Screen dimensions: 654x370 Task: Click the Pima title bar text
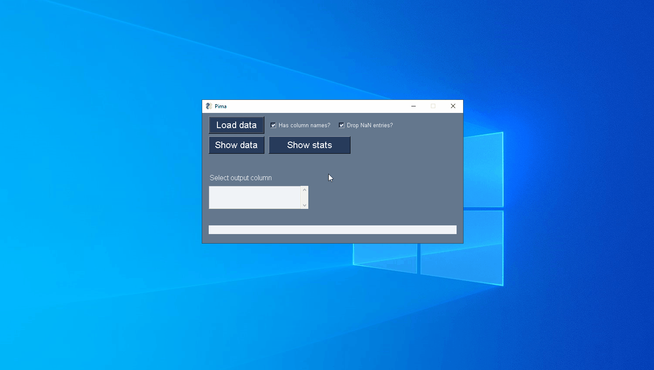[x=220, y=106]
